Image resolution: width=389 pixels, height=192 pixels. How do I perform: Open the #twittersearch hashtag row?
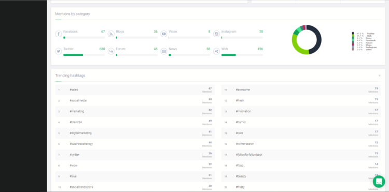[x=301, y=144]
